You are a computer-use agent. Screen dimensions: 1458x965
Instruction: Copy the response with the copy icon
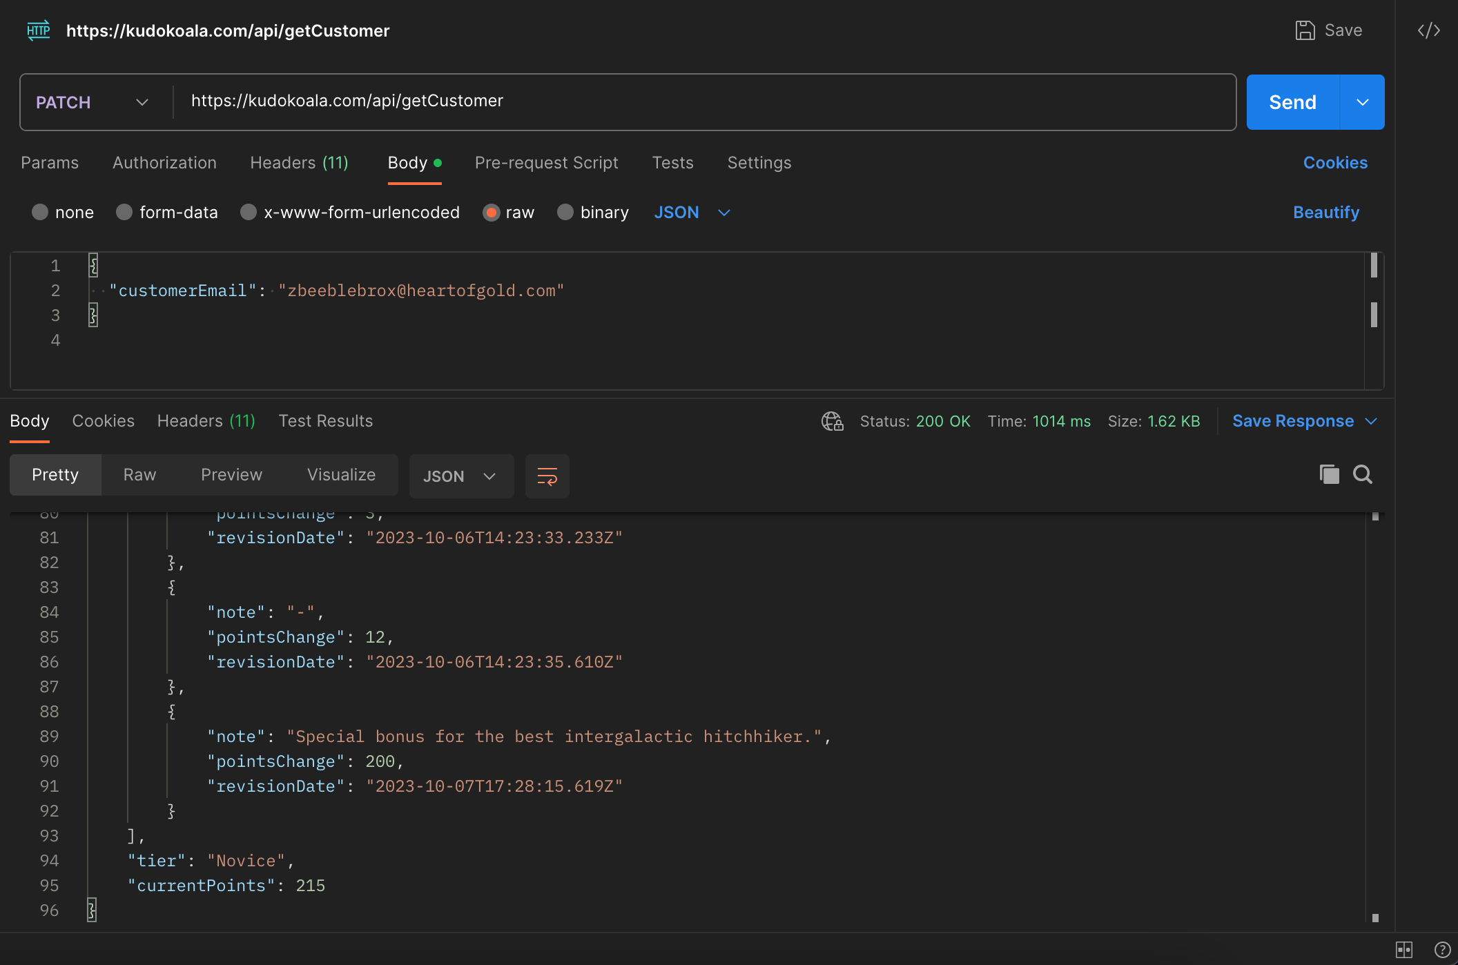(x=1329, y=474)
